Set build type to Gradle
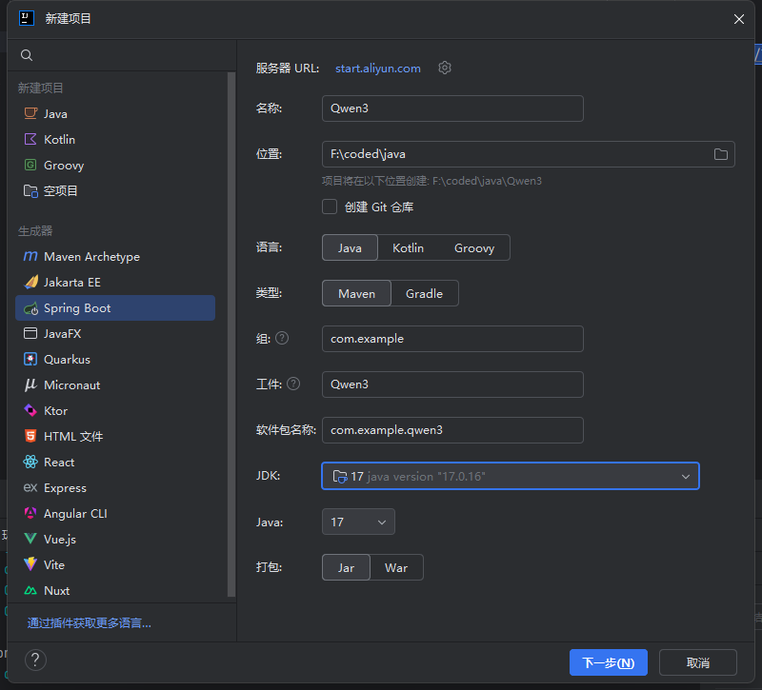The width and height of the screenshot is (762, 690). coord(424,293)
